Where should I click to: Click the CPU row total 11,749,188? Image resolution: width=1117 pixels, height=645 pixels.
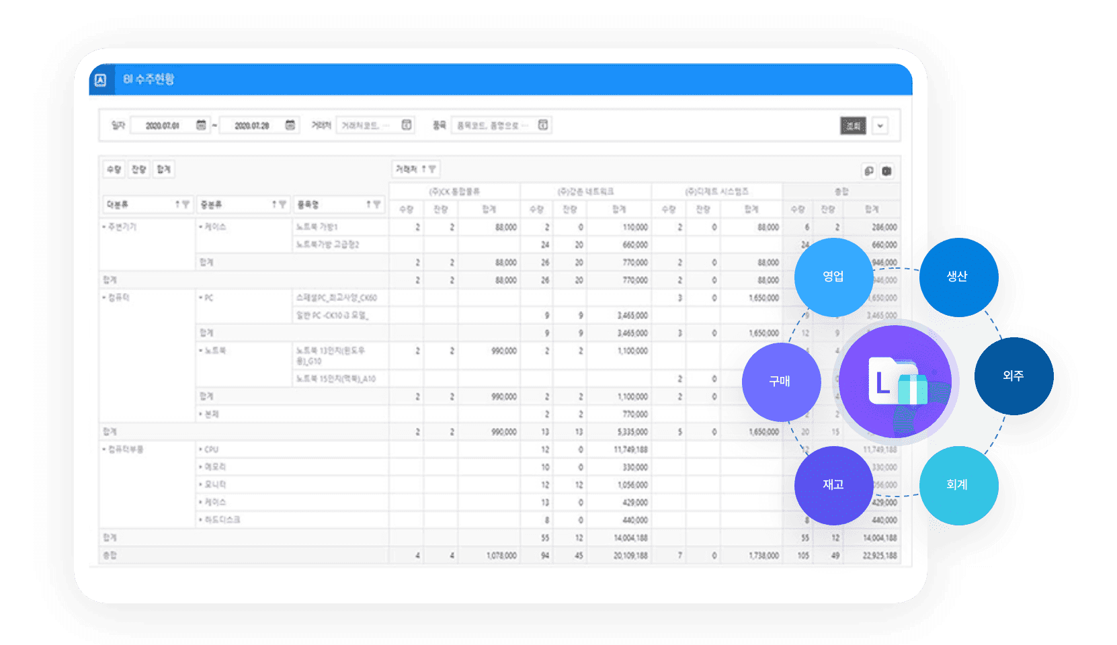(x=630, y=449)
